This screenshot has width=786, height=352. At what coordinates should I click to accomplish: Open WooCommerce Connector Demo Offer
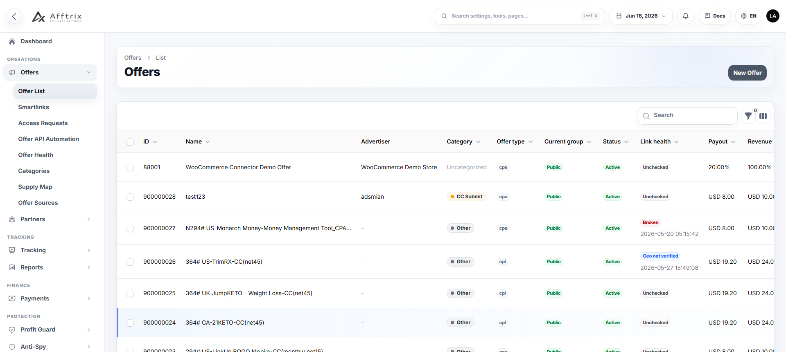(238, 167)
